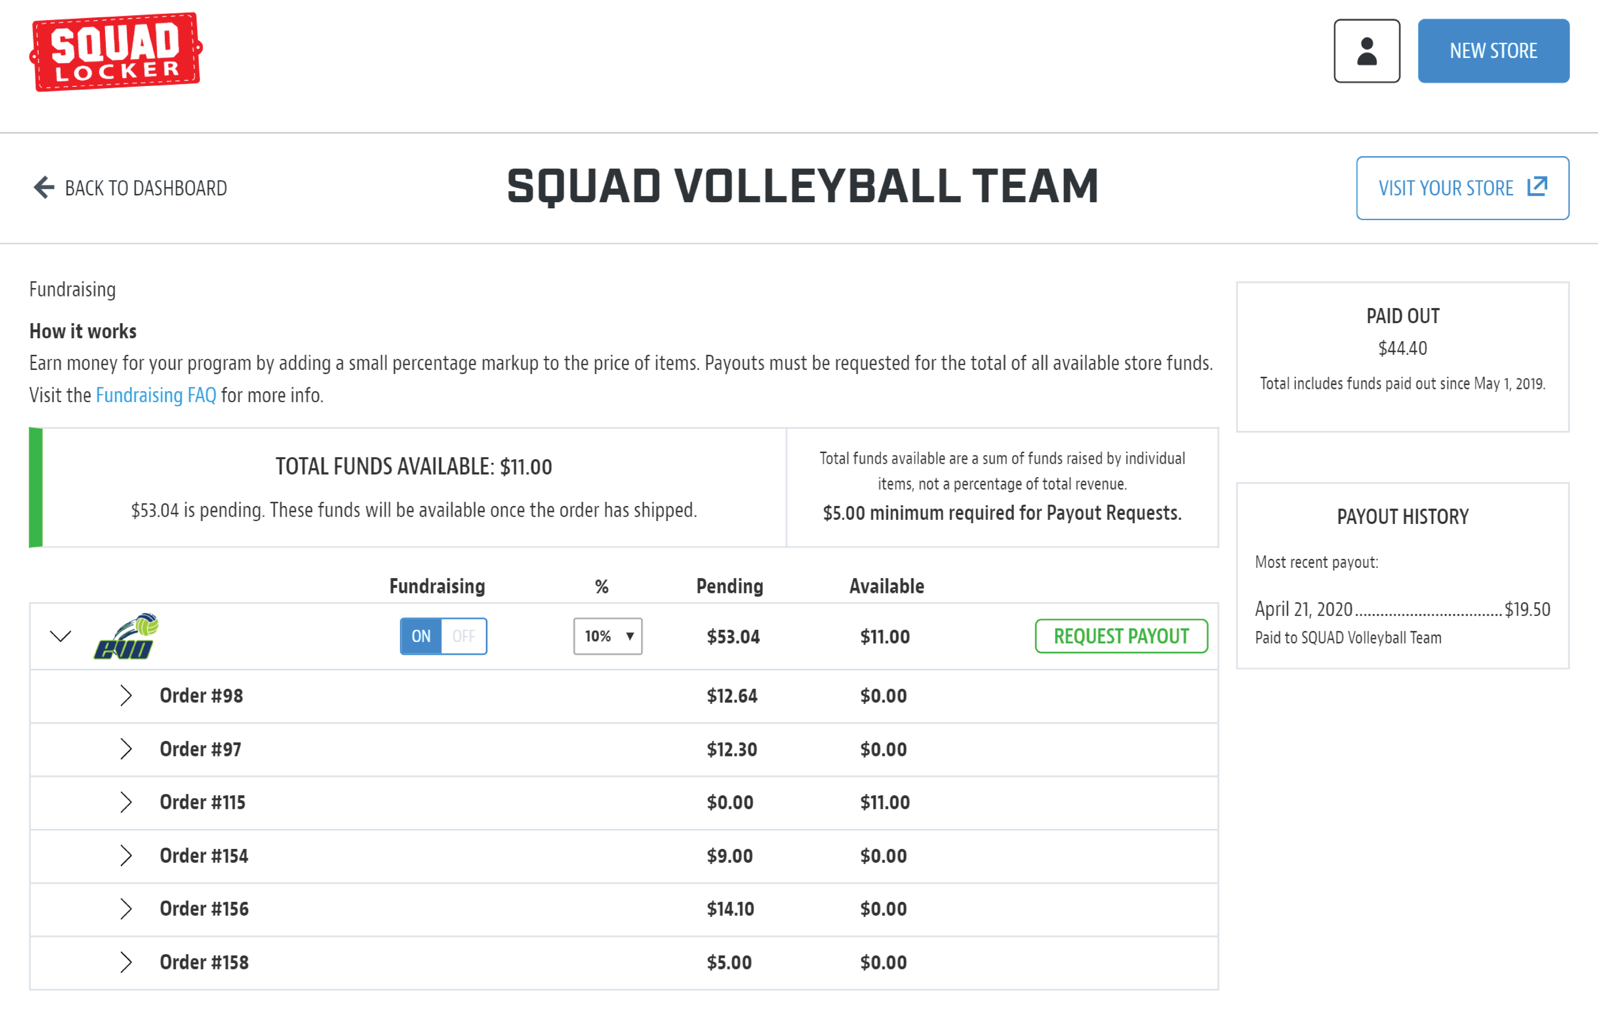Click the Visit Your Store button

pyautogui.click(x=1462, y=188)
